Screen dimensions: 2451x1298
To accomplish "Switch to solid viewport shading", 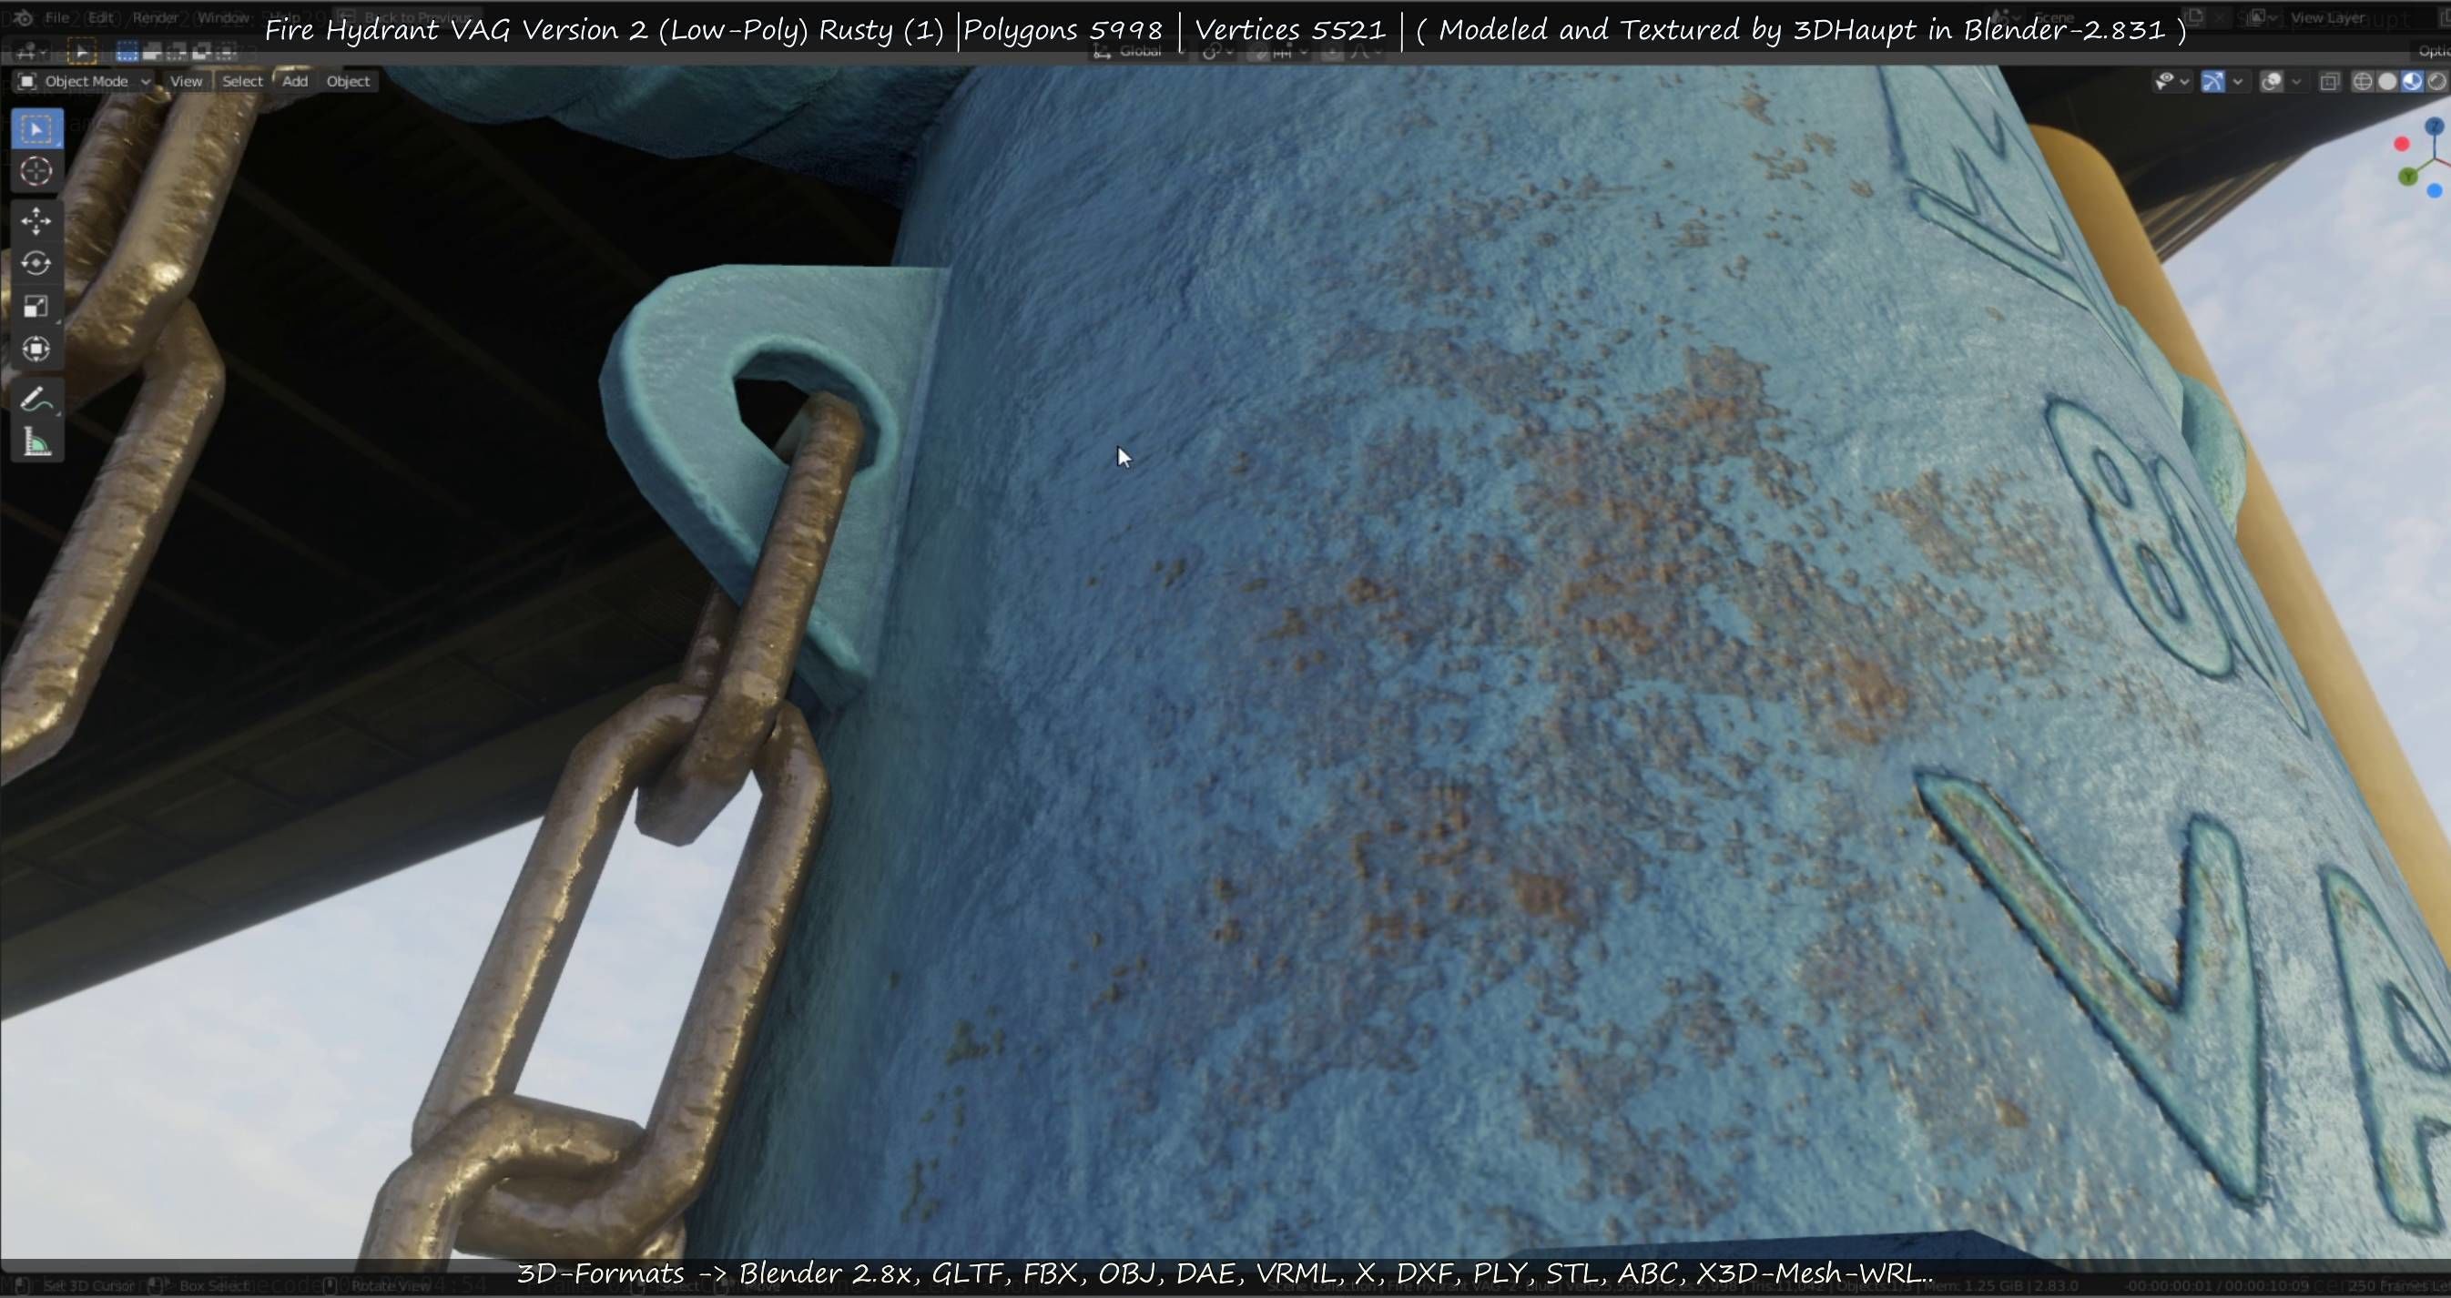I will pos(2387,82).
